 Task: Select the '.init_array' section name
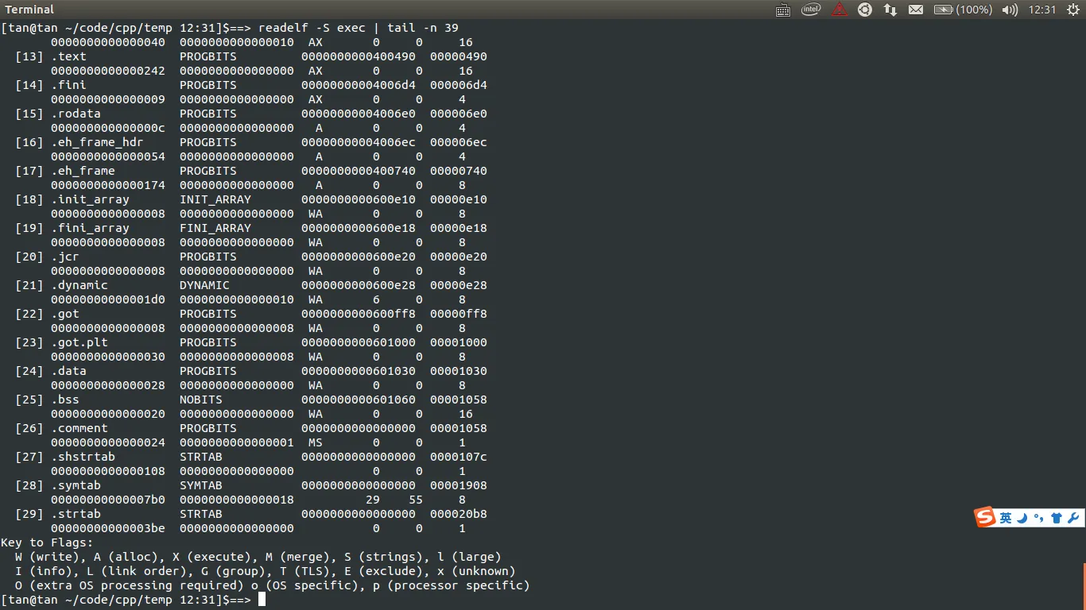pos(90,199)
